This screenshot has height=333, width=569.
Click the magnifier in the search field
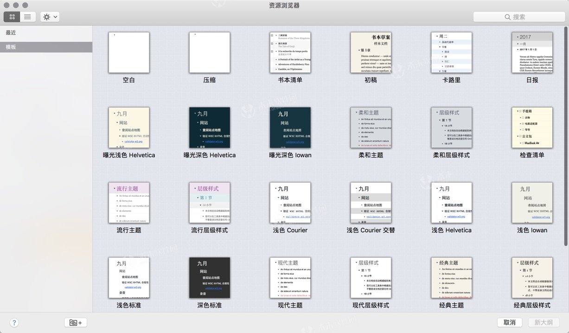click(507, 17)
